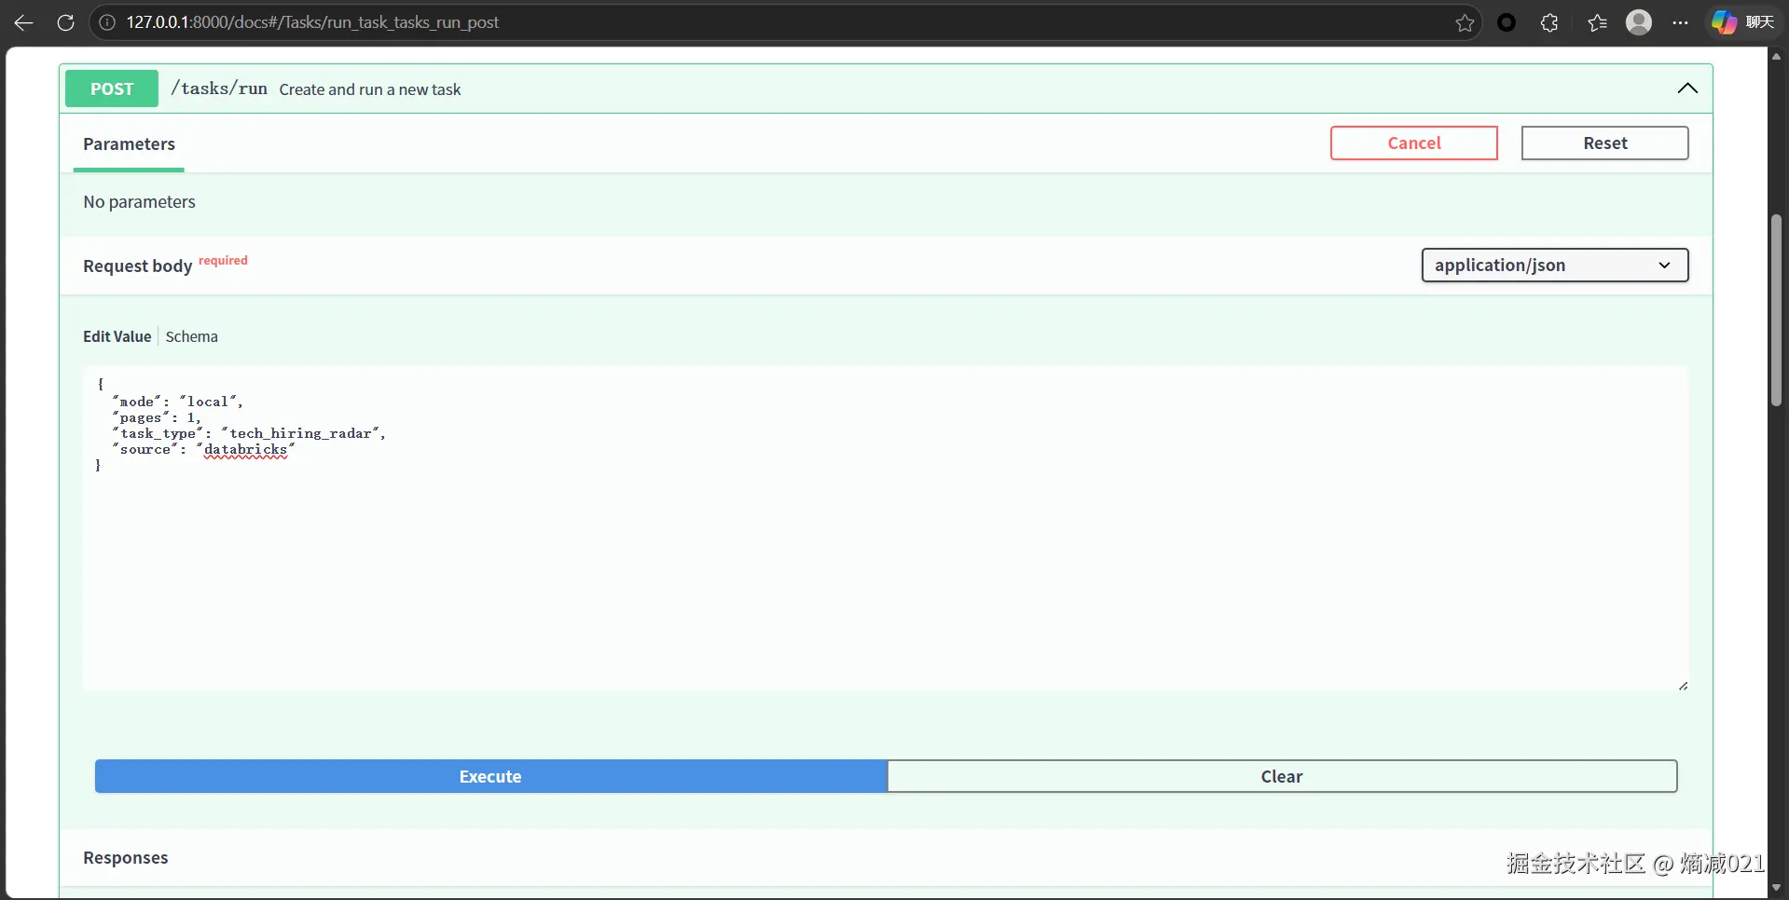Click Cancel to exit try-it-out mode

point(1413,143)
